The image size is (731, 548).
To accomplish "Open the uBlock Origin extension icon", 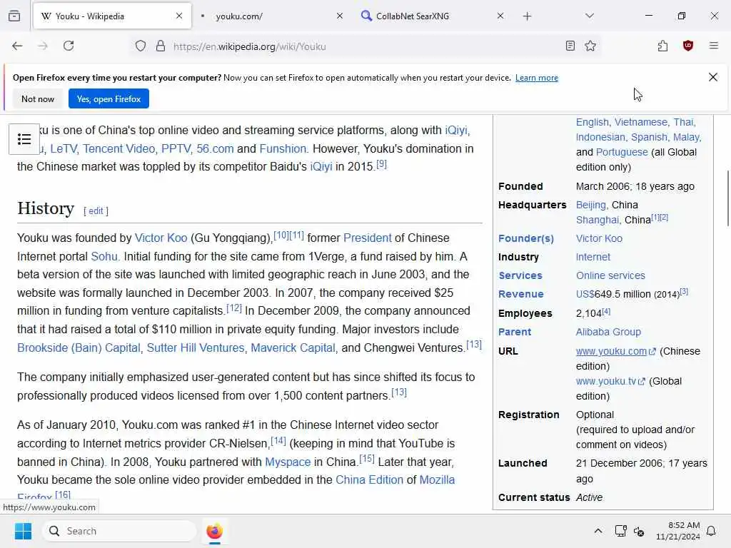I will tap(688, 46).
